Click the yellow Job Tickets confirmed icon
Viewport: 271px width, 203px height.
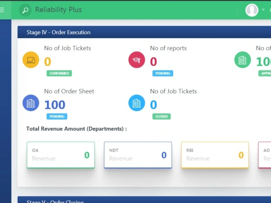pyautogui.click(x=31, y=60)
